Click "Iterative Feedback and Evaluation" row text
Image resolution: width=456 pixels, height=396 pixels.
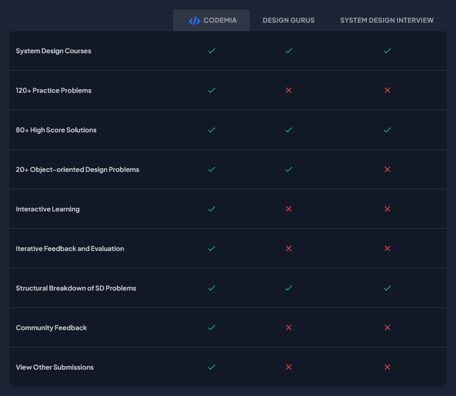tap(70, 249)
